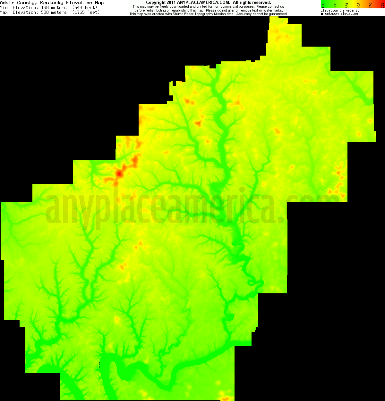
Task: Click the orange 470 section of legend
Action: click(370, 3)
